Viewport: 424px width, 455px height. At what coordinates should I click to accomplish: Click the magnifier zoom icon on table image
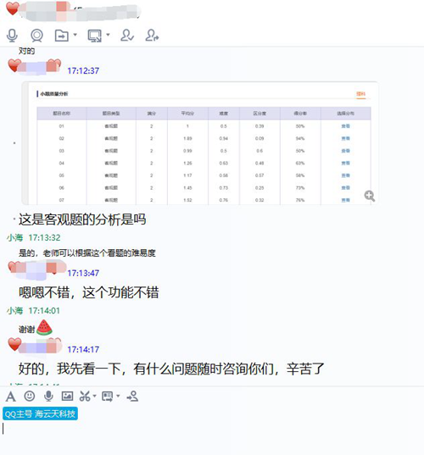[x=370, y=196]
